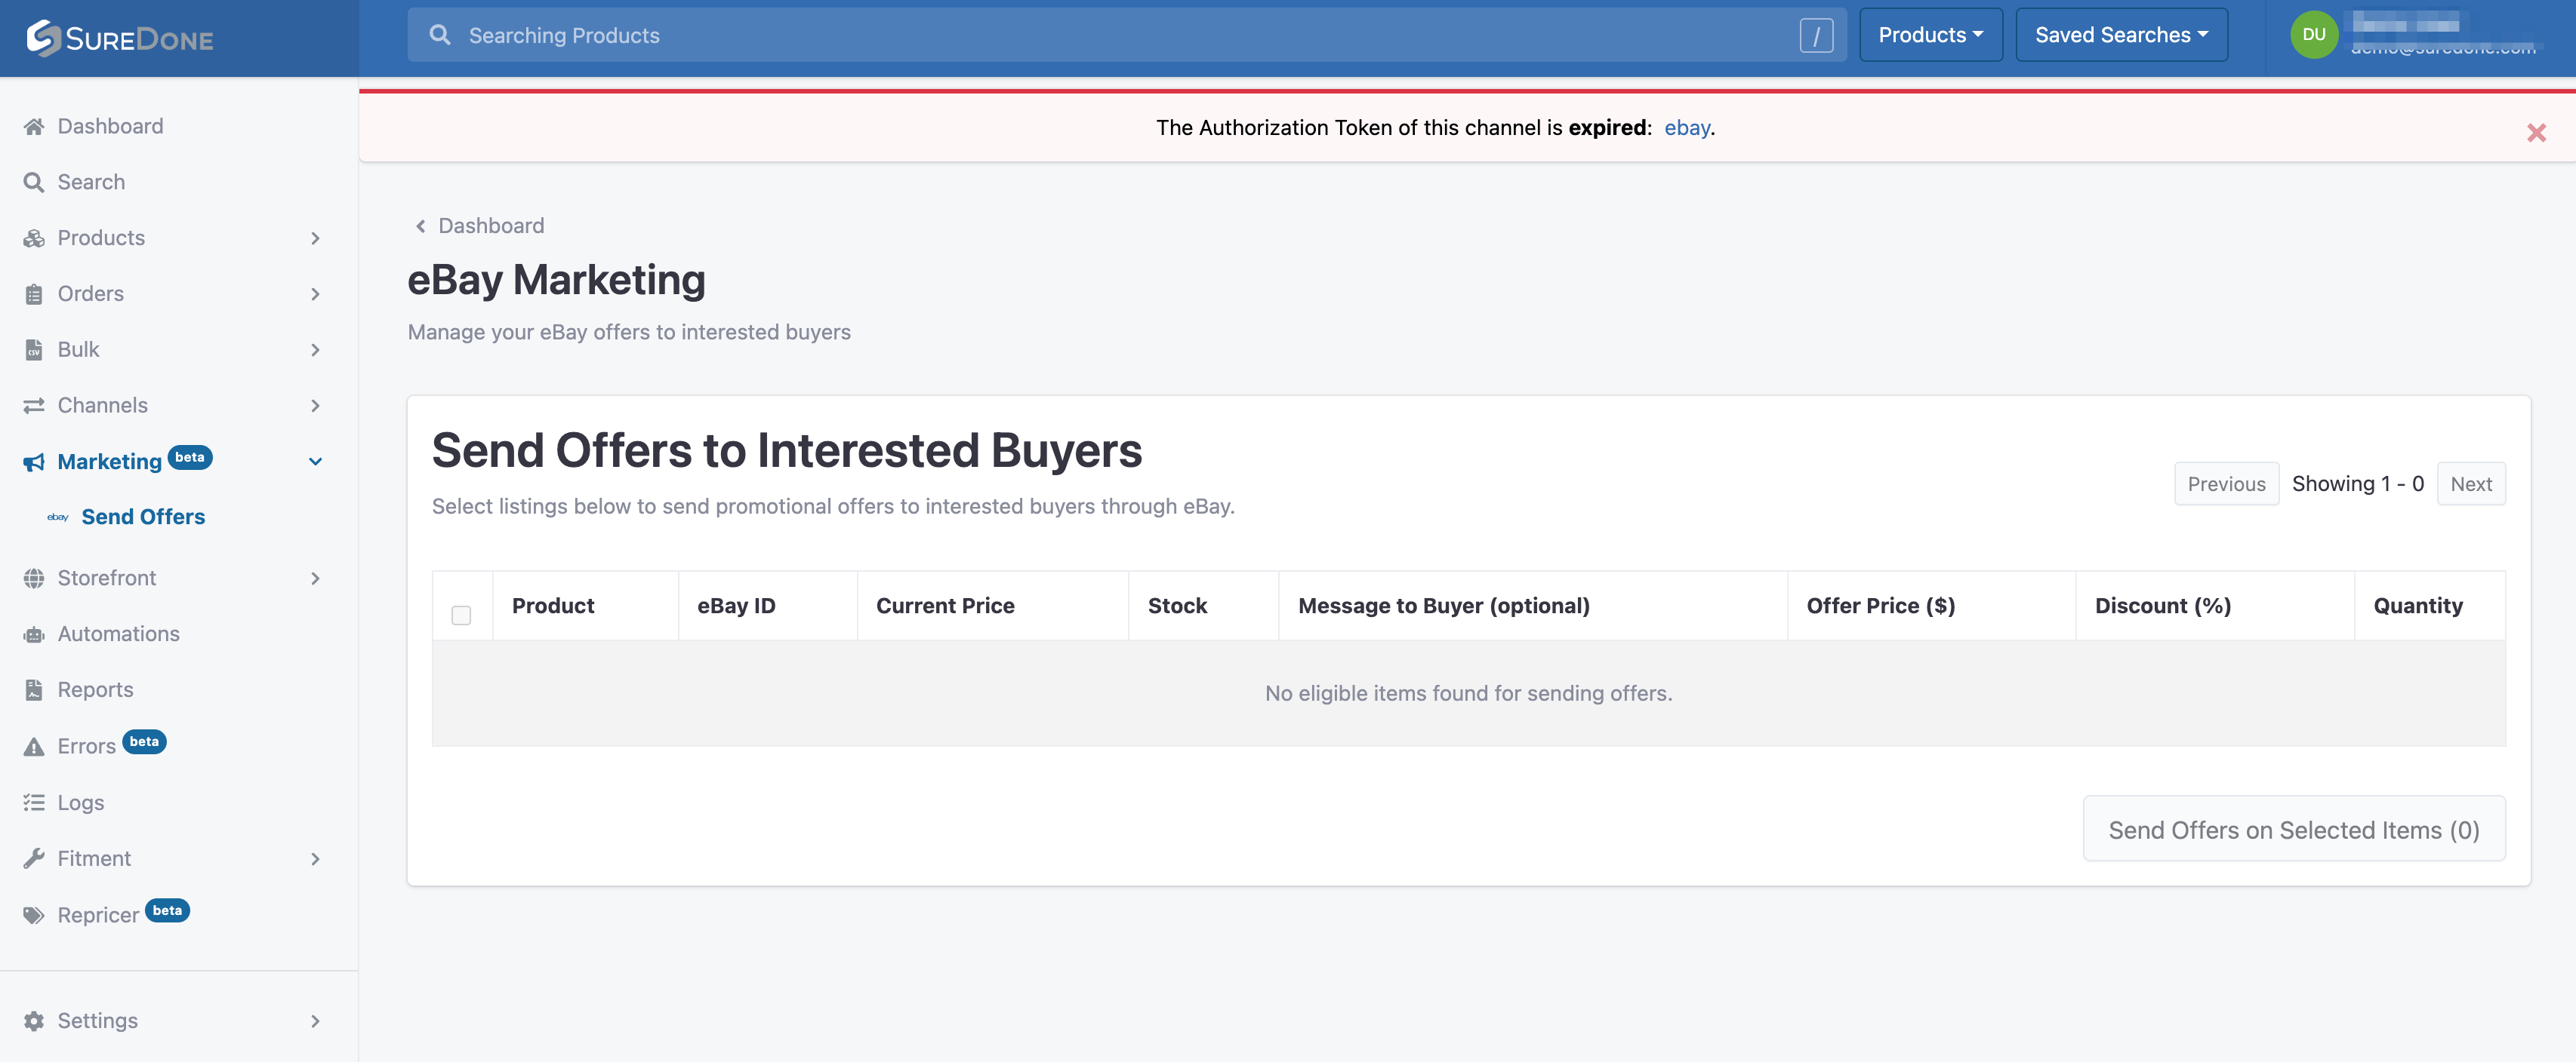Click the Orders clipboard icon in sidebar

click(34, 295)
